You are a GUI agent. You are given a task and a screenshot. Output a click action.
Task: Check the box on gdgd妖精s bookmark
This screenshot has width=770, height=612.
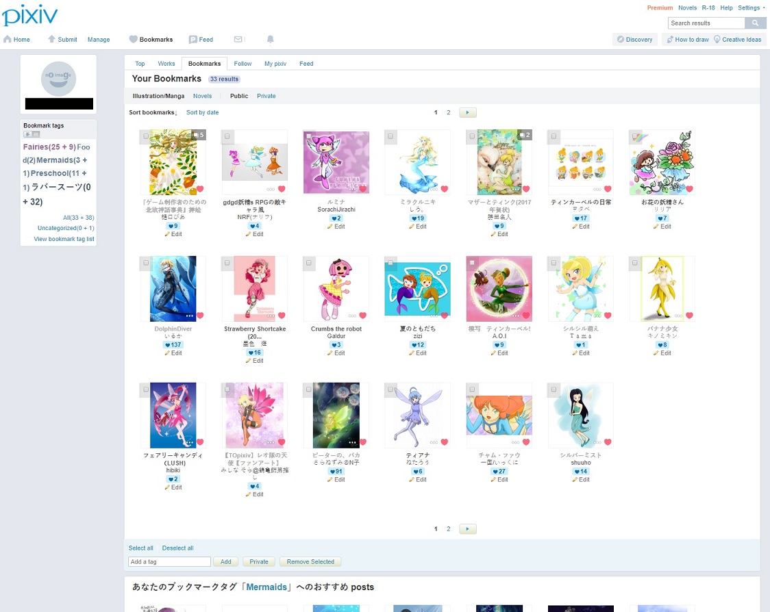coord(227,136)
